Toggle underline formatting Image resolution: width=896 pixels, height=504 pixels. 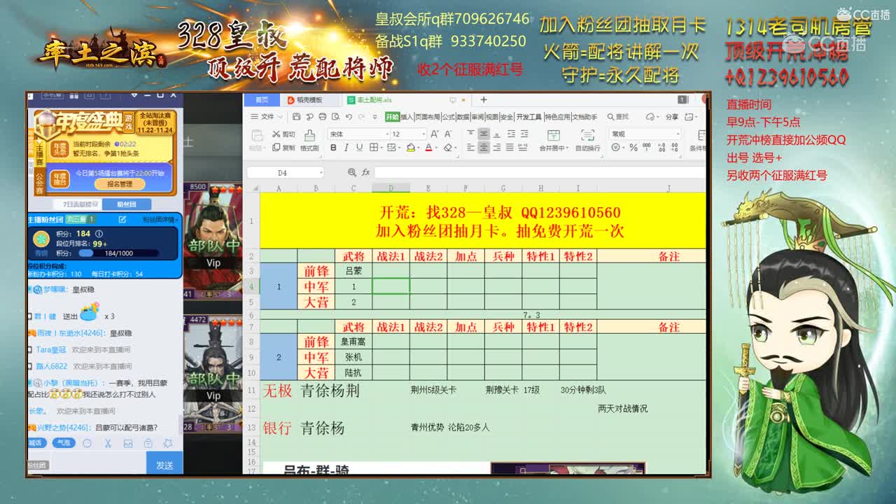[359, 148]
